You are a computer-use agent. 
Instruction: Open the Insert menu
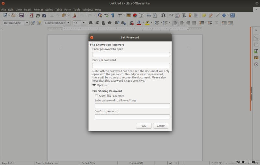(28, 10)
